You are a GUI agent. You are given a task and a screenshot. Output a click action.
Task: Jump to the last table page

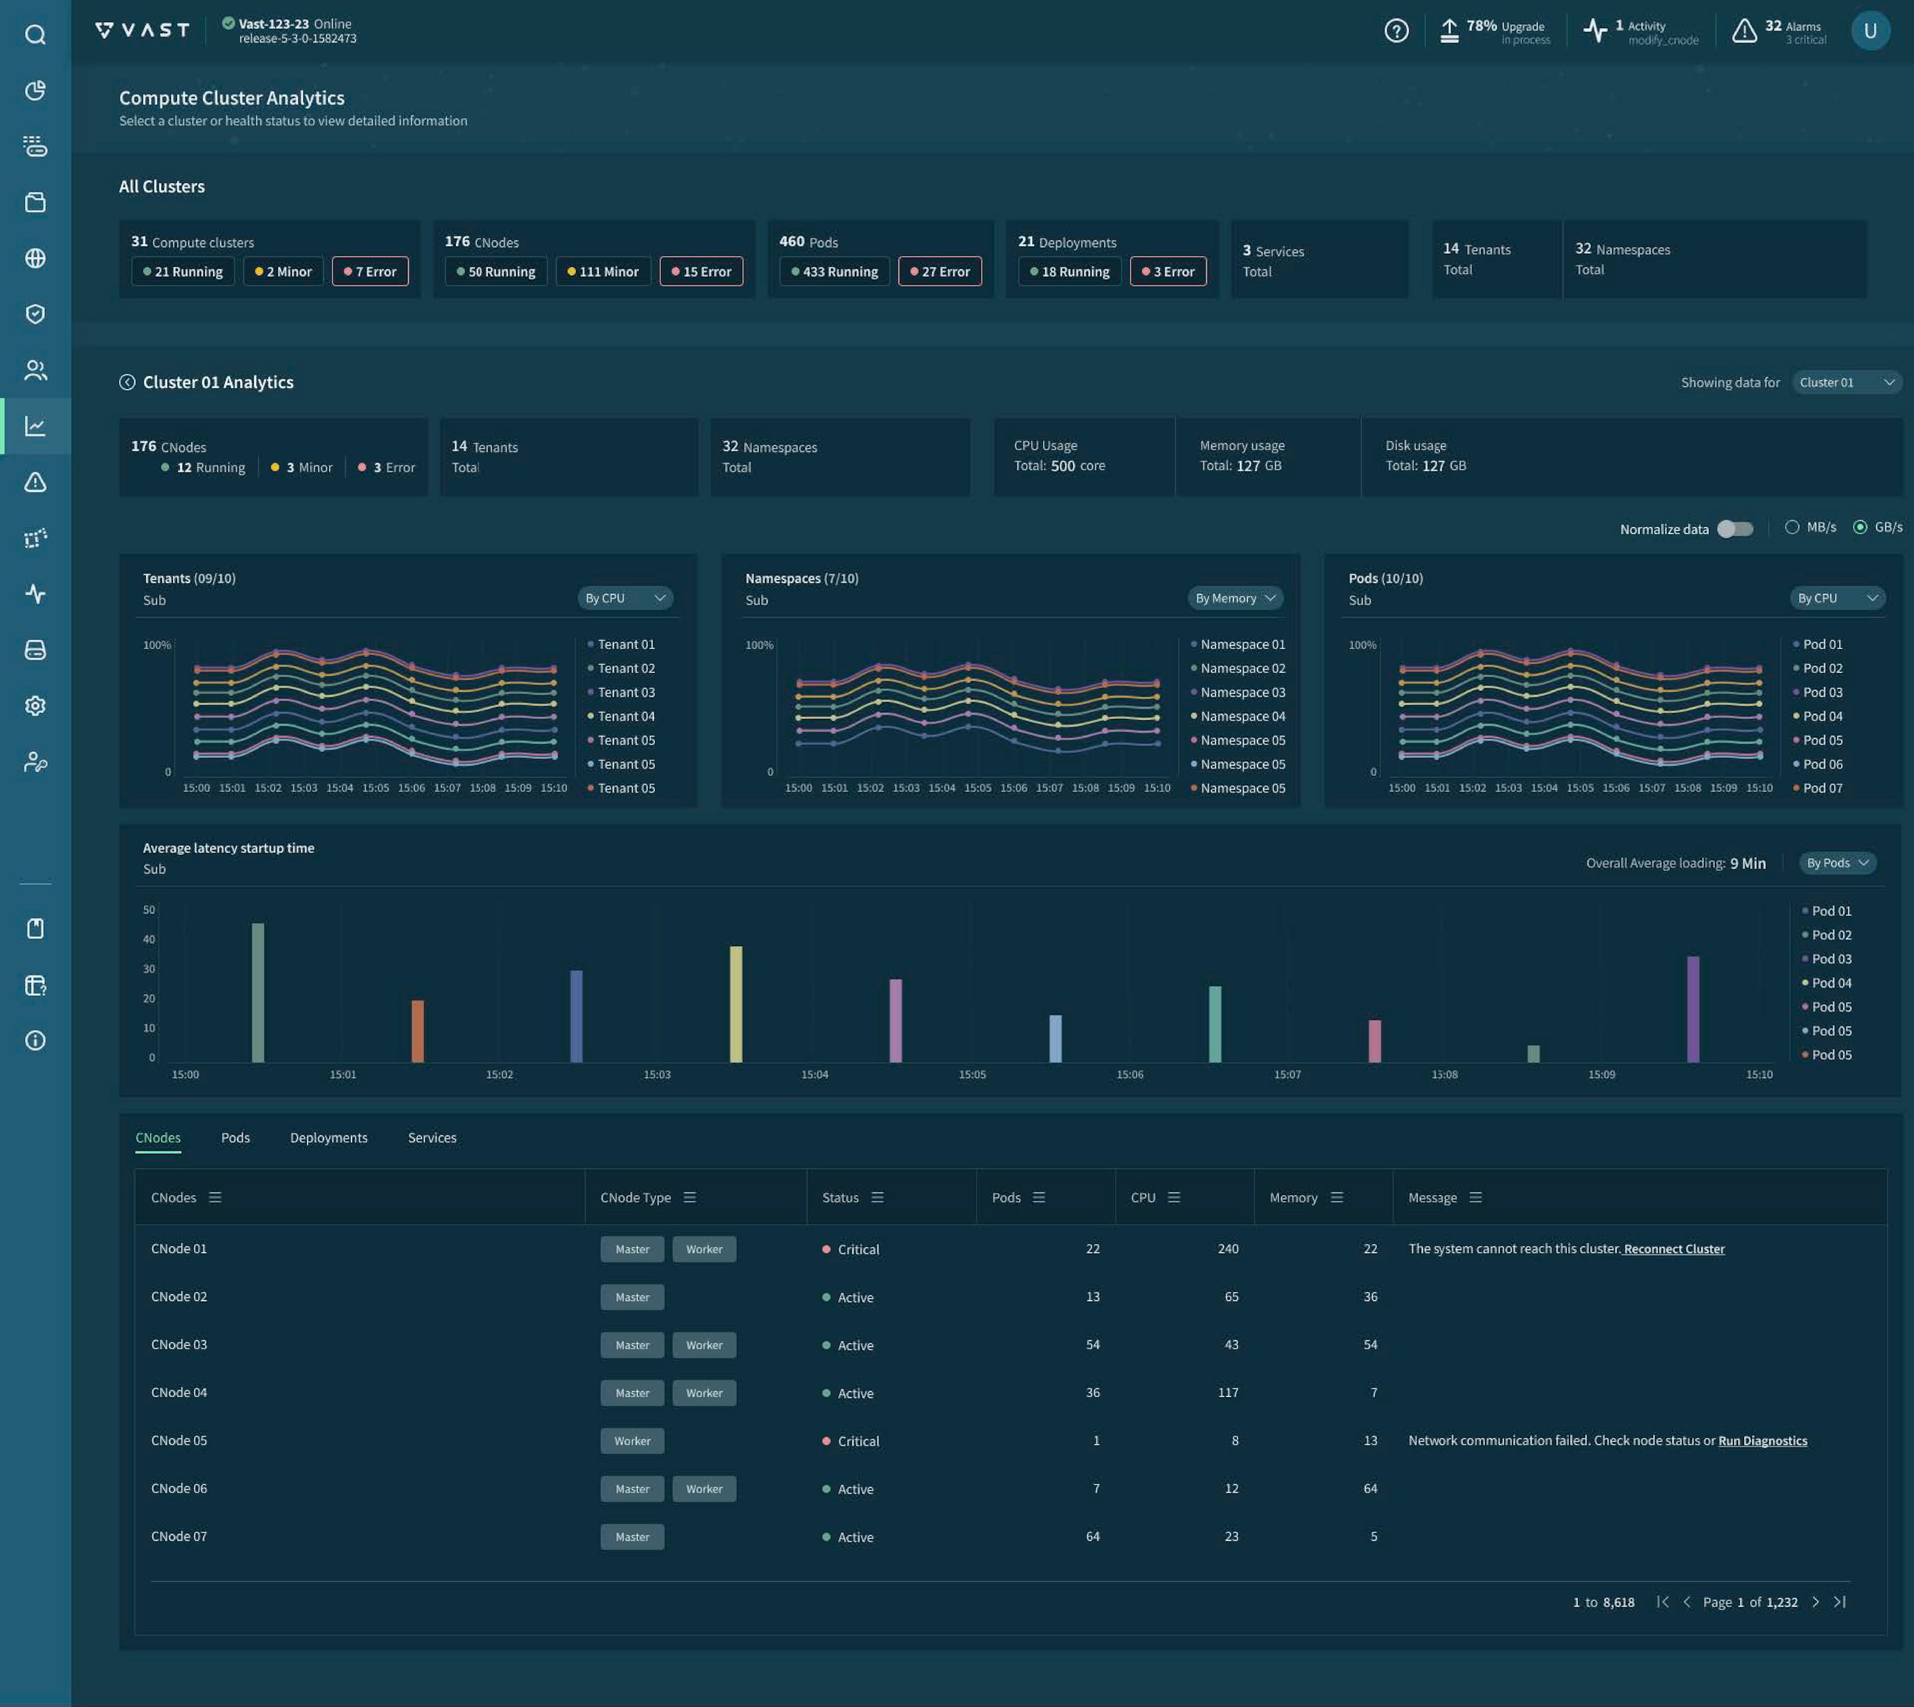(1840, 1602)
